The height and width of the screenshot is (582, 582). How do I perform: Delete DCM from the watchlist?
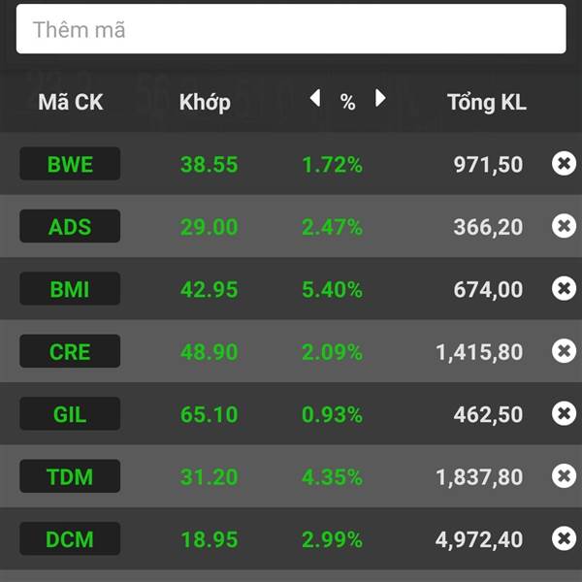coord(564,538)
